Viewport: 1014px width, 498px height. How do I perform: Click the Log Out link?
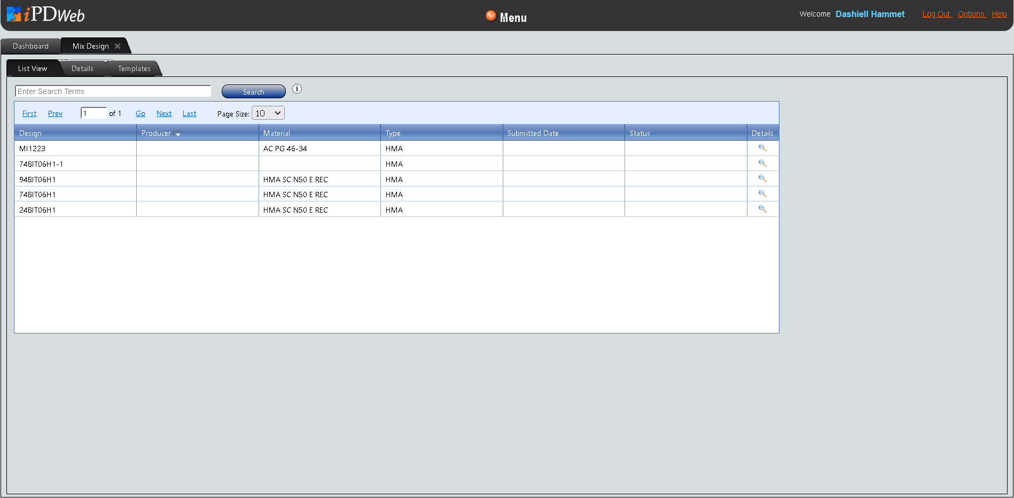pyautogui.click(x=937, y=14)
